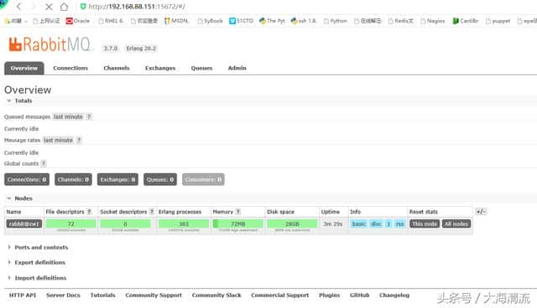Switch to the Connections tab
537x308 pixels.
coord(70,68)
